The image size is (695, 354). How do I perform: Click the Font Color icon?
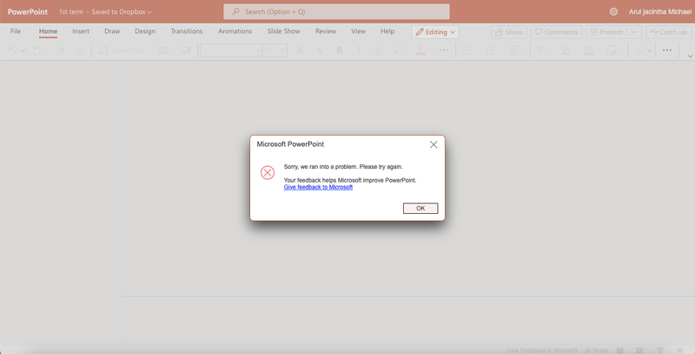[420, 50]
